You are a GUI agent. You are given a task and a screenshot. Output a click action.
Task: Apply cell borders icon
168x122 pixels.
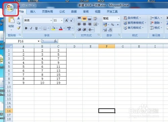[45, 28]
